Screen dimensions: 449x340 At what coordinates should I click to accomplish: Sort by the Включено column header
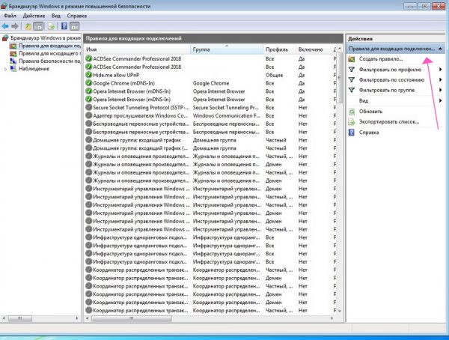click(313, 49)
